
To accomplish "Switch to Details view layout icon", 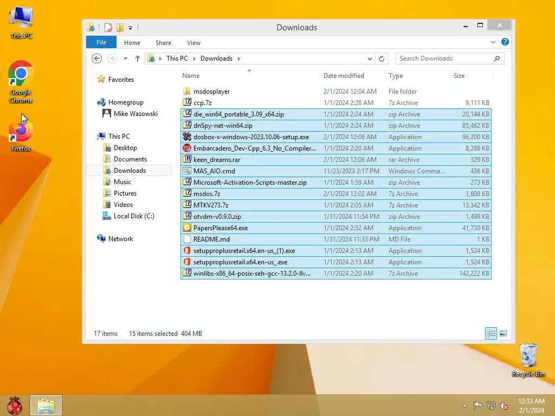I will 491,333.
